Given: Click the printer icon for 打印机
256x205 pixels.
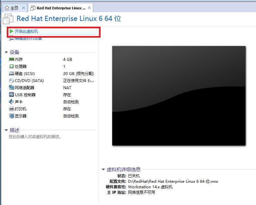Looking at the screenshot, I should point(11,109).
